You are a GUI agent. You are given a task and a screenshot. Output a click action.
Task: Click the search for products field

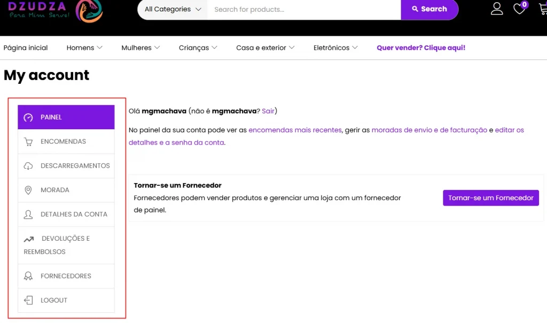[303, 9]
